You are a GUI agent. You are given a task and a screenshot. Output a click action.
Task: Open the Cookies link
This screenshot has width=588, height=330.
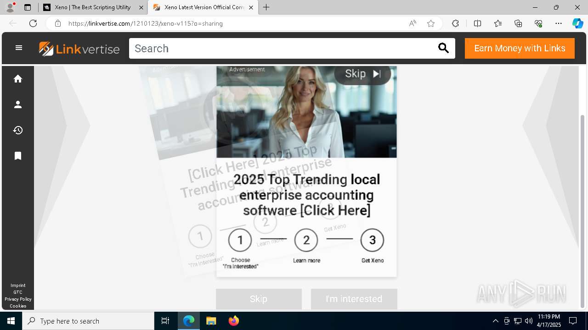pyautogui.click(x=18, y=306)
